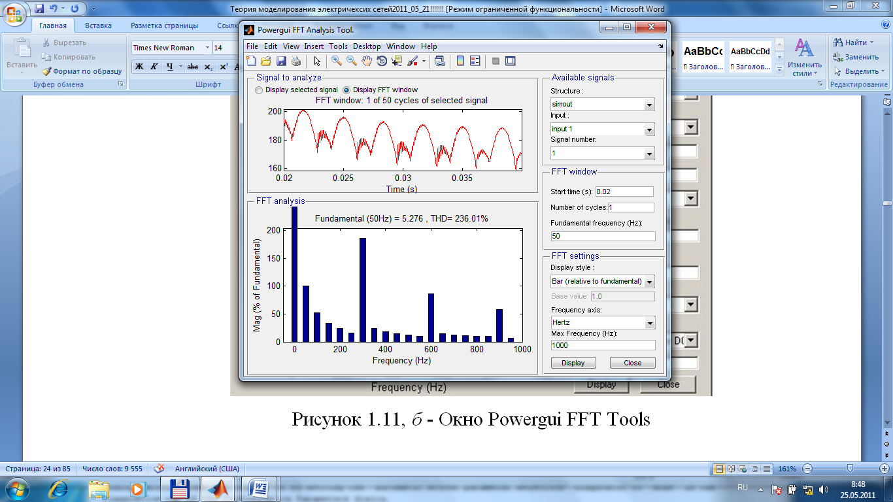Open the brush color dropdown arrow
The image size is (893, 502).
point(424,61)
